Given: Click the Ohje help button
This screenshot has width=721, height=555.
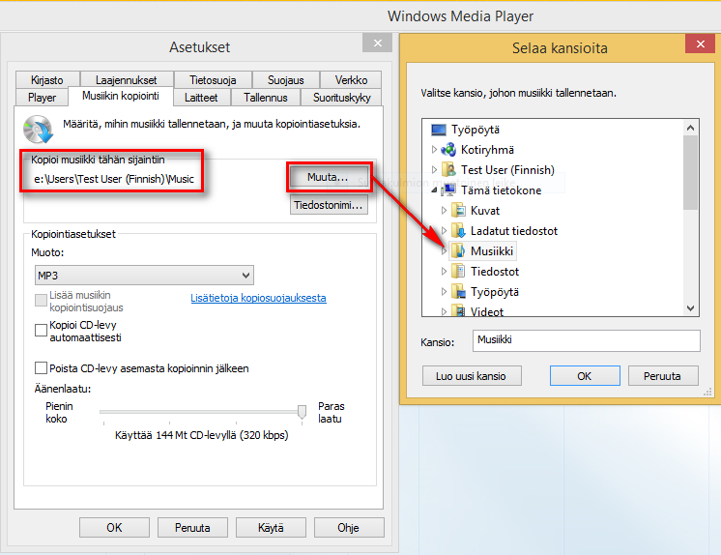Looking at the screenshot, I should pos(349,527).
